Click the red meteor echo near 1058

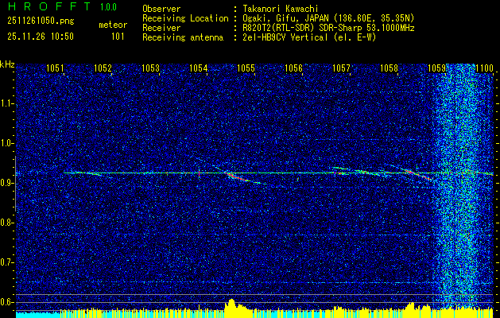point(418,175)
